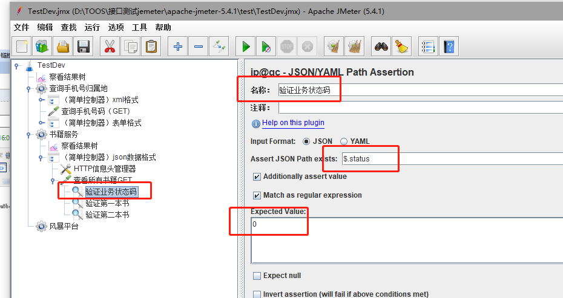Click the Expand All plus icon
Image resolution: width=563 pixels, height=298 pixels.
pyautogui.click(x=178, y=47)
